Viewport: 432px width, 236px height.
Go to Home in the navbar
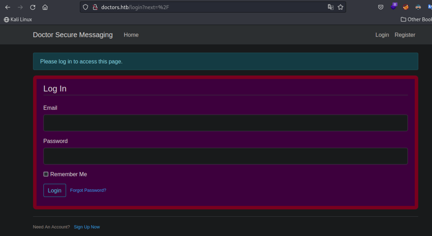tap(131, 35)
